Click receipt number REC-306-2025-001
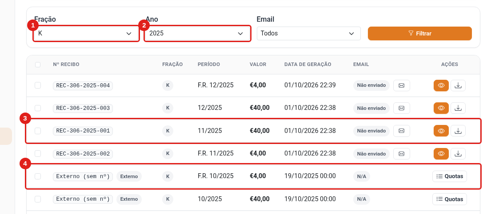This screenshot has height=214, width=491. click(x=83, y=131)
